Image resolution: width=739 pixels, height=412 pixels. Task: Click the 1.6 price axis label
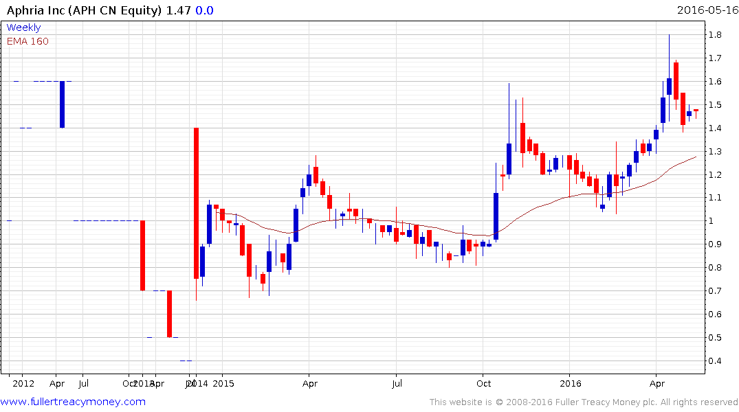715,82
